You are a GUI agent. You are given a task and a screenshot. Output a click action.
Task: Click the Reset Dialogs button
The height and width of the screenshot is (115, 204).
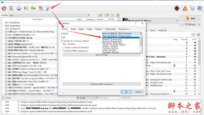point(102,55)
